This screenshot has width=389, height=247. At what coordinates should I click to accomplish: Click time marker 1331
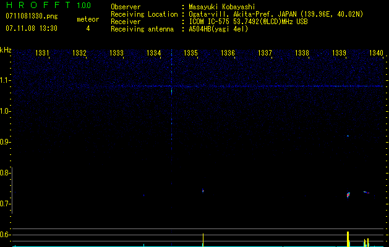pos(42,52)
